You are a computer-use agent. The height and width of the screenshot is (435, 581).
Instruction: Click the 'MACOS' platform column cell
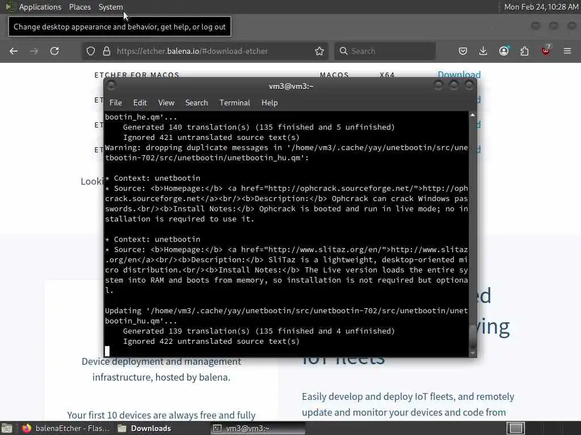[334, 75]
